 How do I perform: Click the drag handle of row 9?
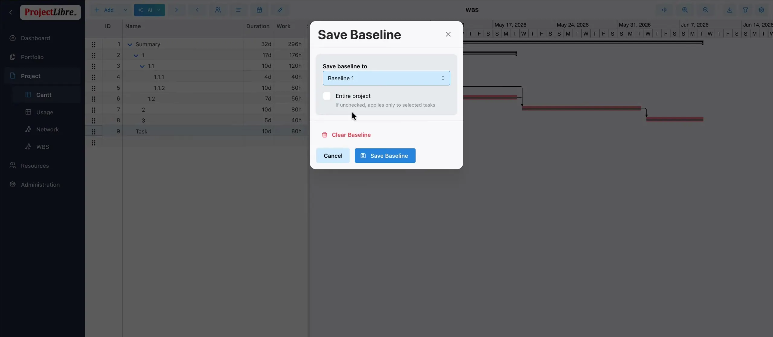(94, 132)
